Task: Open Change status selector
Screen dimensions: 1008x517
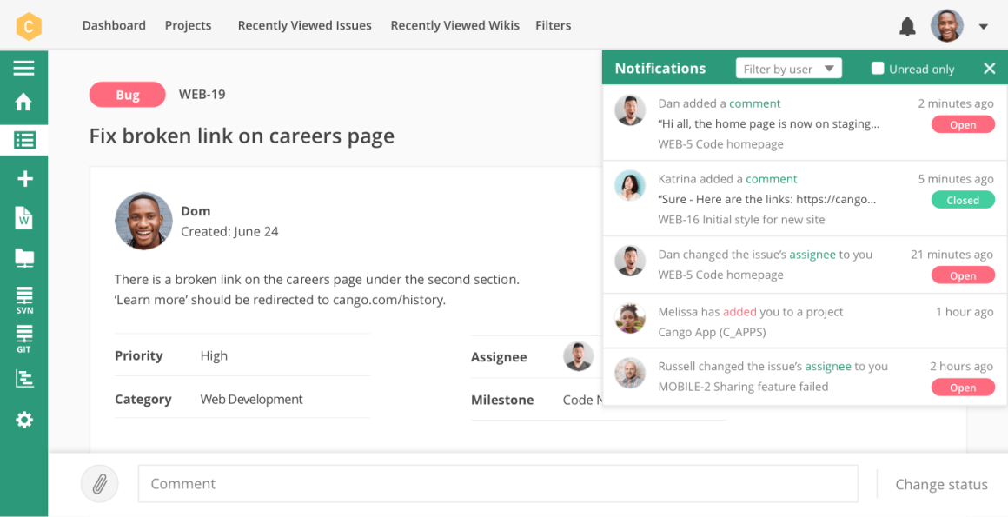Action: click(x=941, y=485)
